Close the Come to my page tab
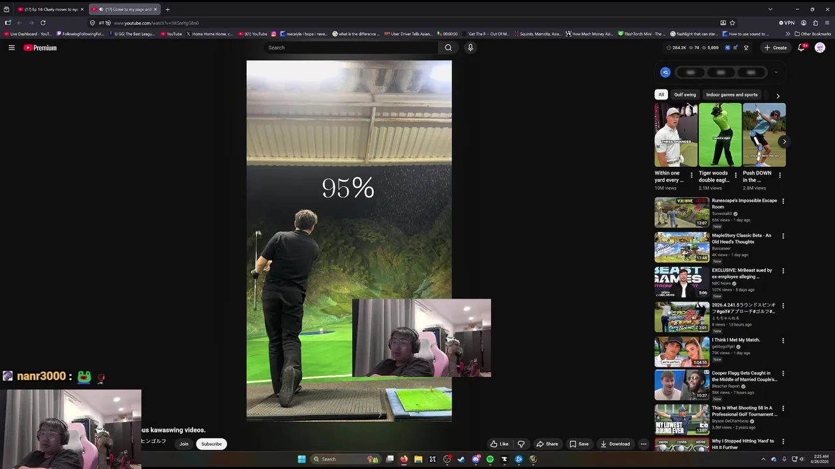This screenshot has width=835, height=469. click(x=155, y=9)
